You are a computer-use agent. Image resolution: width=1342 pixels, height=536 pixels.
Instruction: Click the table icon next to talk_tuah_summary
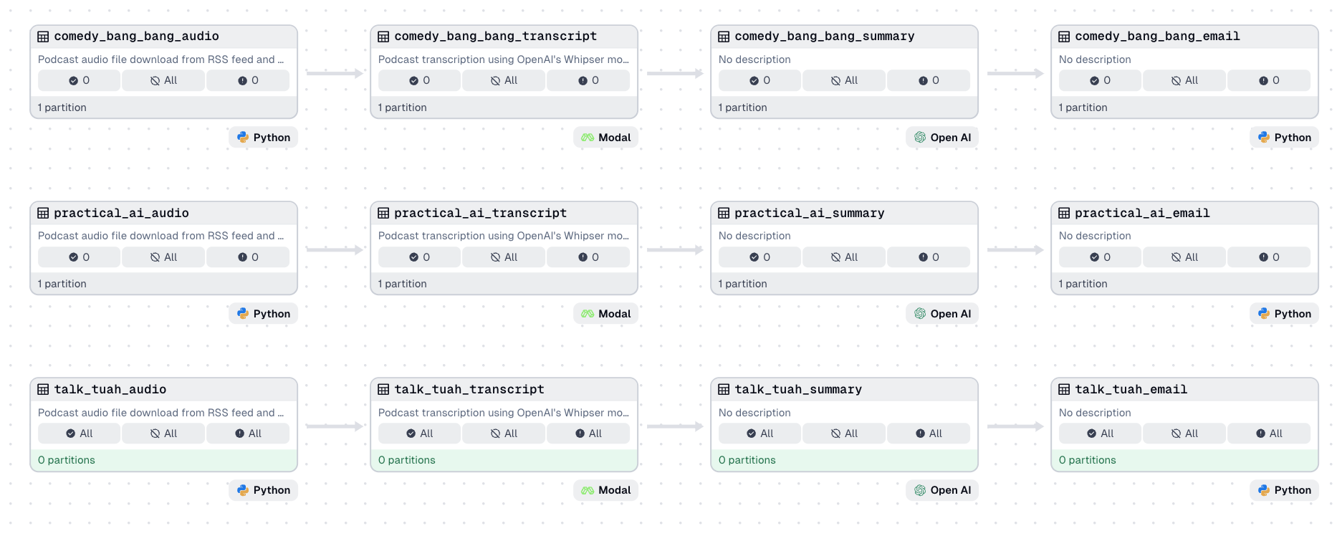pos(724,390)
